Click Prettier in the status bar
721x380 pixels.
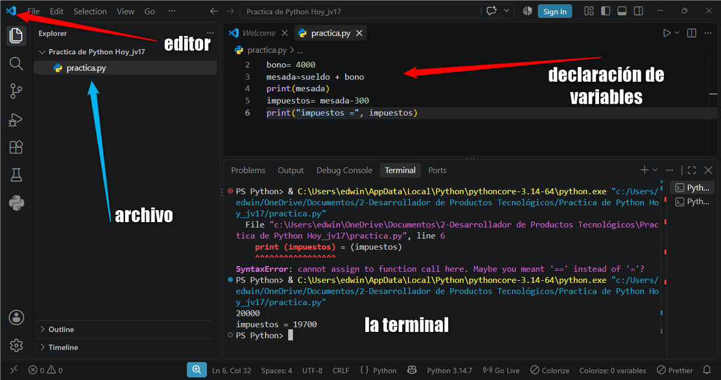click(675, 370)
